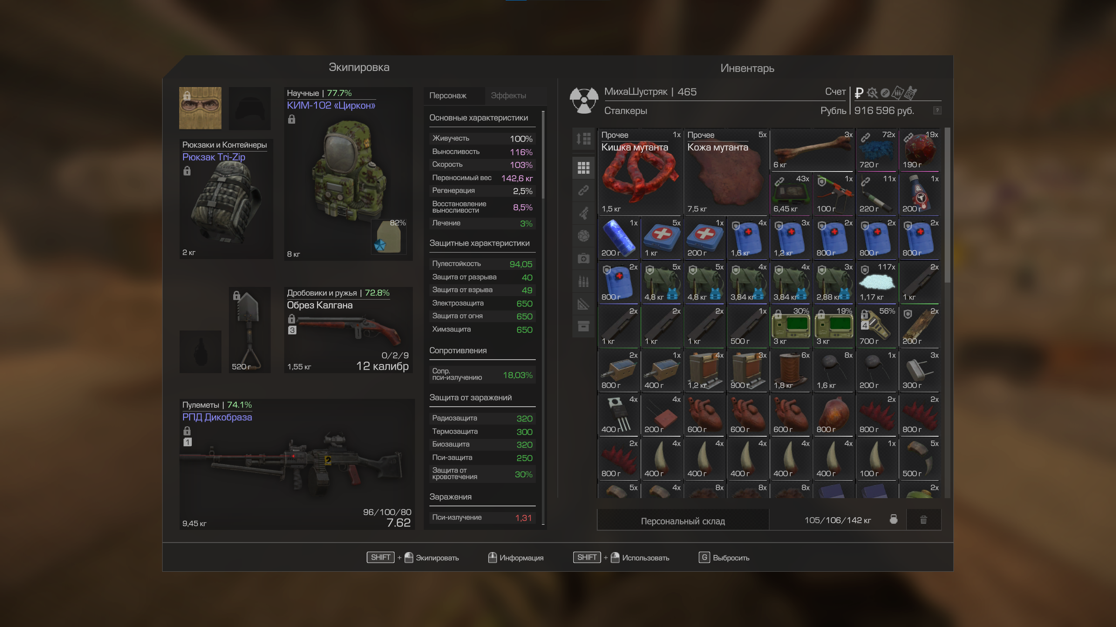Select the ammo ticket currency icon
The image size is (1116, 627).
point(898,93)
